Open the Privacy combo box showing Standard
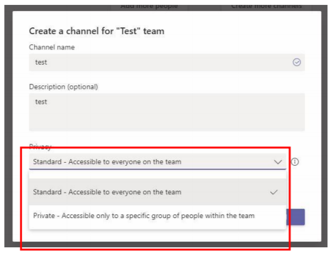 pyautogui.click(x=157, y=161)
